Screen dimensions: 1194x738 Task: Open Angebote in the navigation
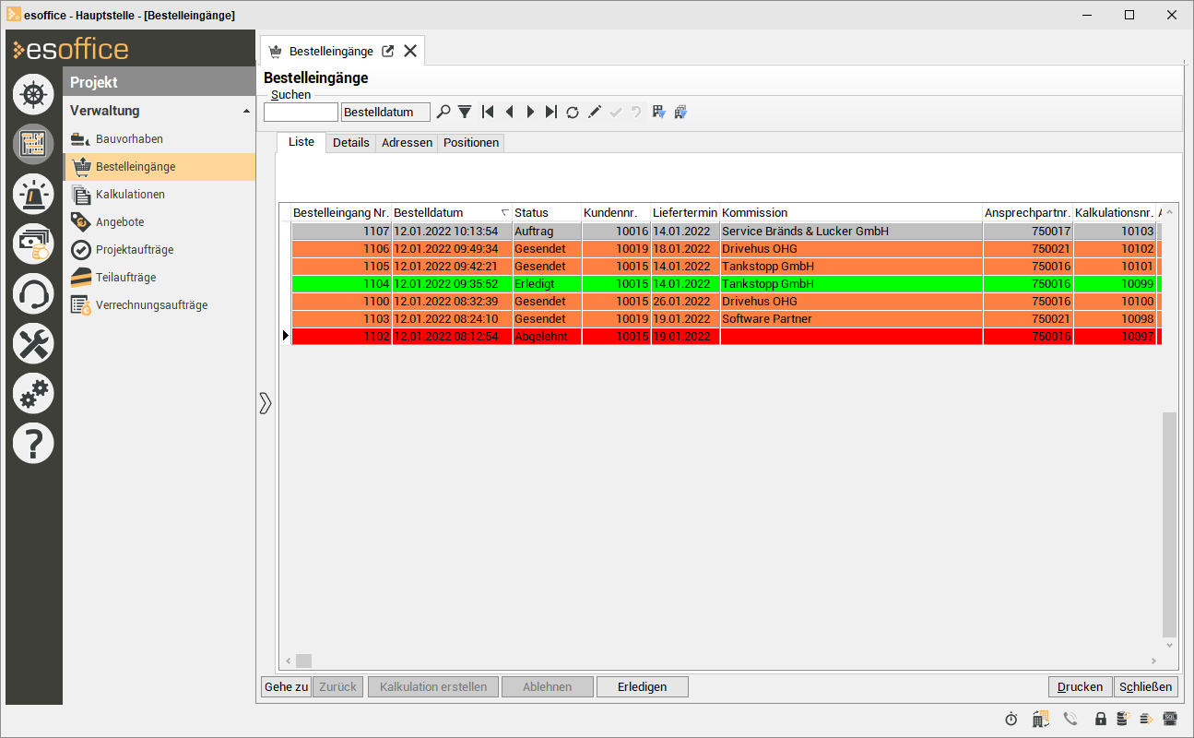click(x=159, y=222)
